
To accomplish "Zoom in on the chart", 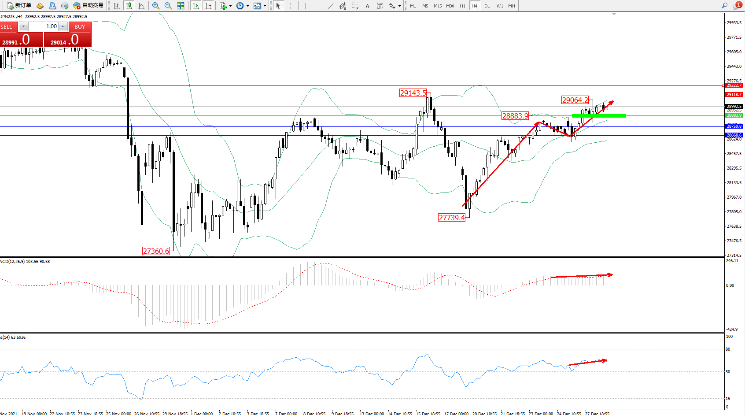I will coord(156,6).
